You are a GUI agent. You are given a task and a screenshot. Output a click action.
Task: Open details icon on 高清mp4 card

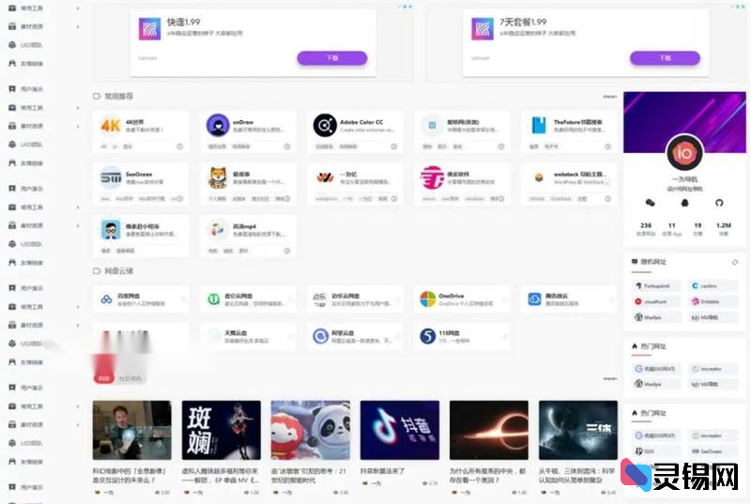tap(287, 251)
